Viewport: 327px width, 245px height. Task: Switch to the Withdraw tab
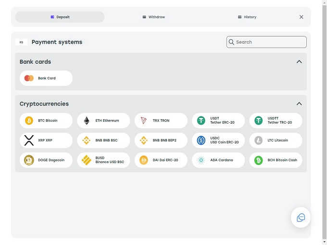click(x=154, y=17)
